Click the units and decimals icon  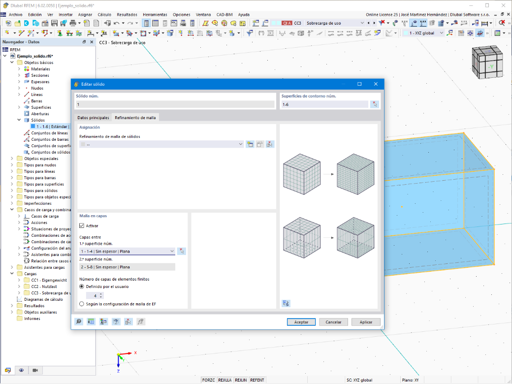click(x=91, y=321)
